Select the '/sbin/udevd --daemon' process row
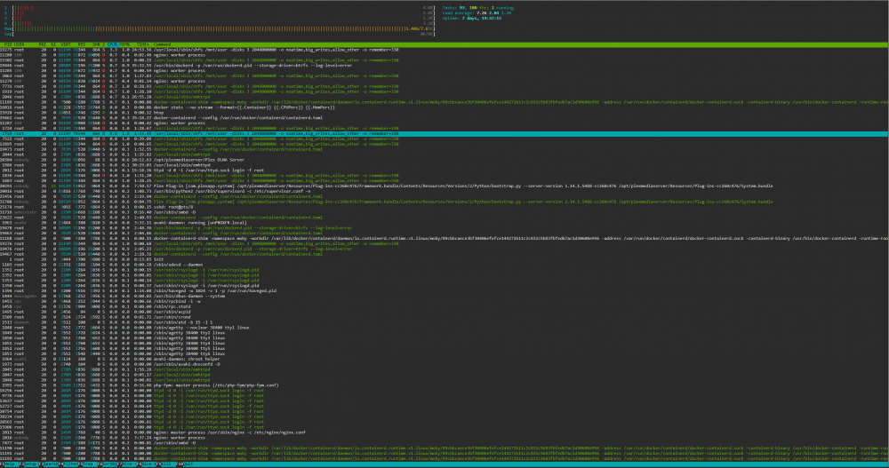 444,265
